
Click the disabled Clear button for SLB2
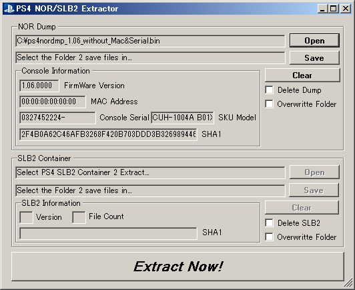(302, 207)
